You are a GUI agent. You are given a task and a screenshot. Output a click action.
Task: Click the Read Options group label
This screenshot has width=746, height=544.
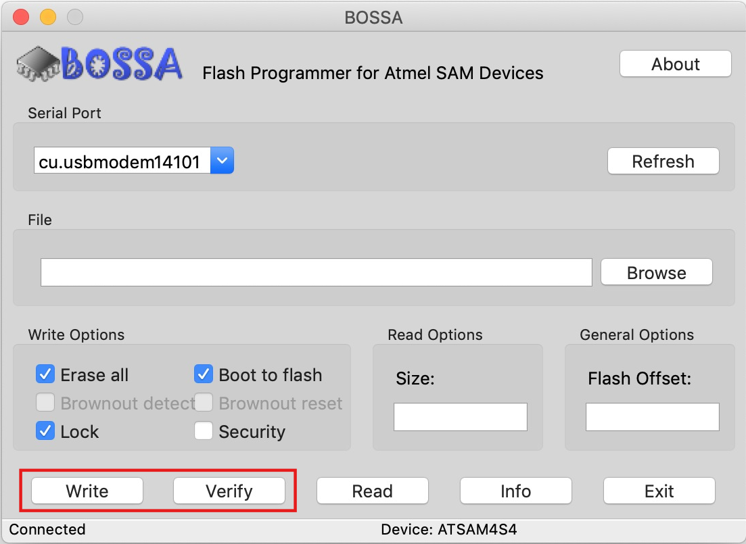[435, 335]
